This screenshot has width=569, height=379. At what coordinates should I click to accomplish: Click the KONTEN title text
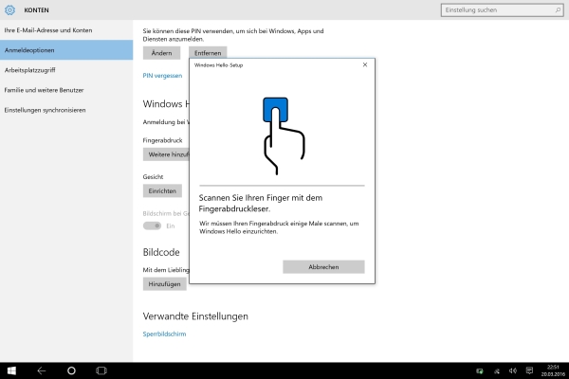36,10
